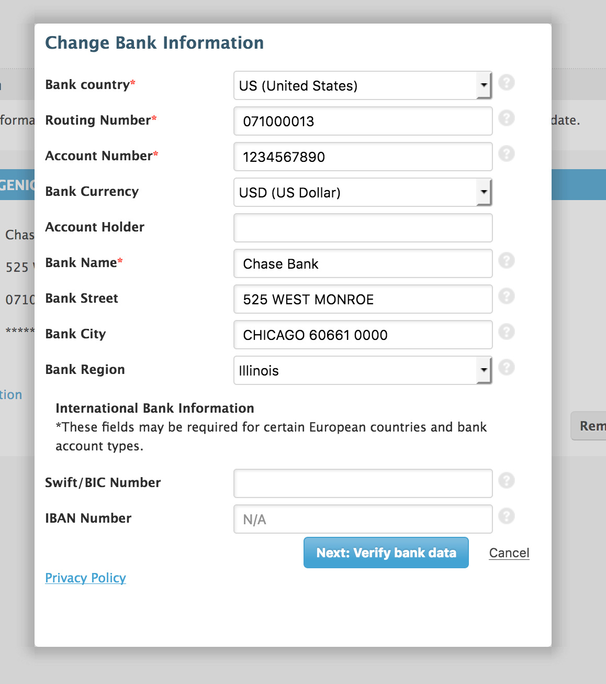The height and width of the screenshot is (684, 606).
Task: Click the empty Account Holder field
Action: pos(363,228)
